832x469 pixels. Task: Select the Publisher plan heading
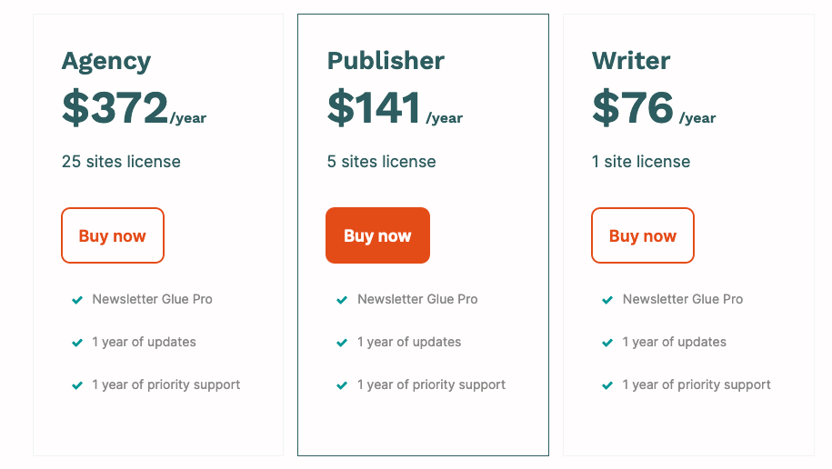click(x=386, y=61)
